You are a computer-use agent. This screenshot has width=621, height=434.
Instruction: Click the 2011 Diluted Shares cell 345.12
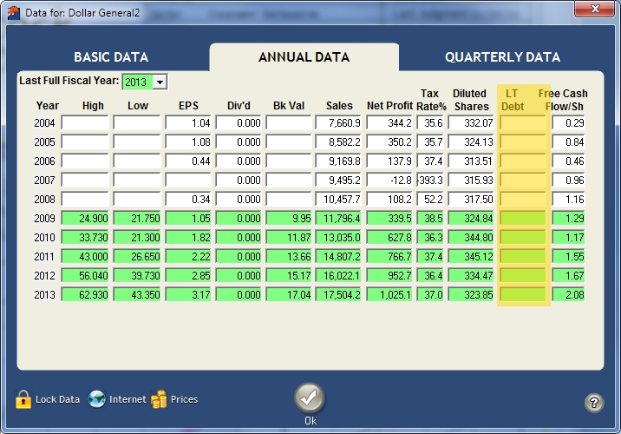click(x=471, y=256)
